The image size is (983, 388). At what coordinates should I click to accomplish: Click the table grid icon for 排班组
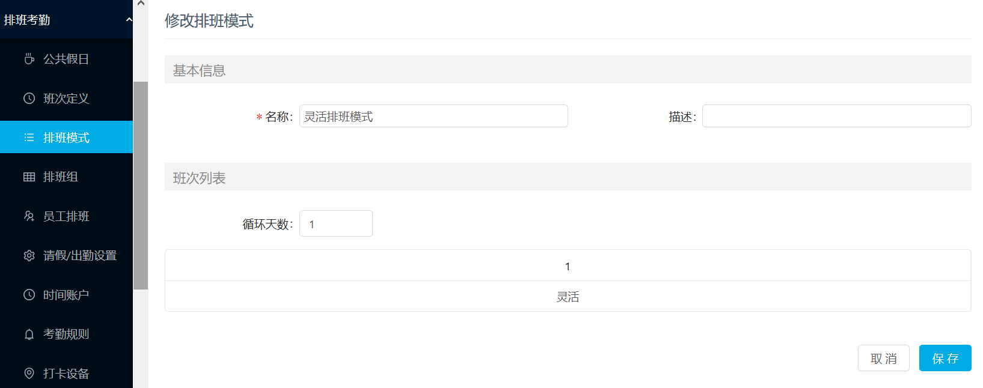(29, 177)
